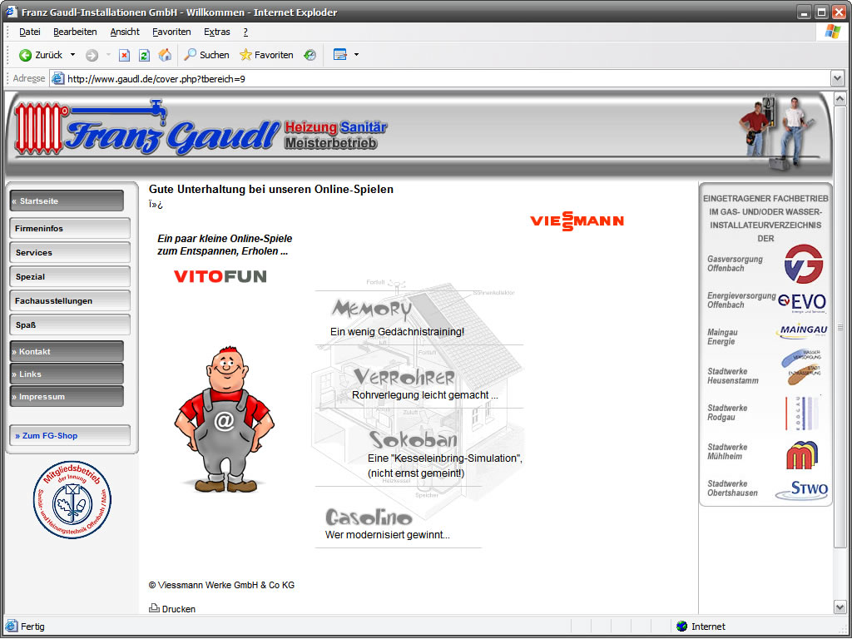Image resolution: width=852 pixels, height=639 pixels.
Task: Click the heading Gute Unterhaltung bei unseren Online-Spielen
Action: [x=271, y=189]
